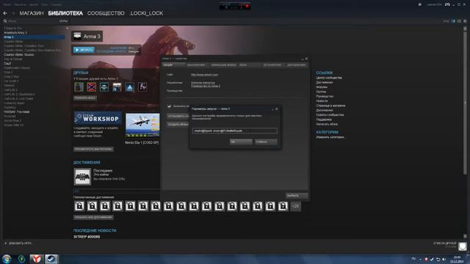Open friend avatar with blue triangle logo
470x264 pixels.
tap(130, 87)
